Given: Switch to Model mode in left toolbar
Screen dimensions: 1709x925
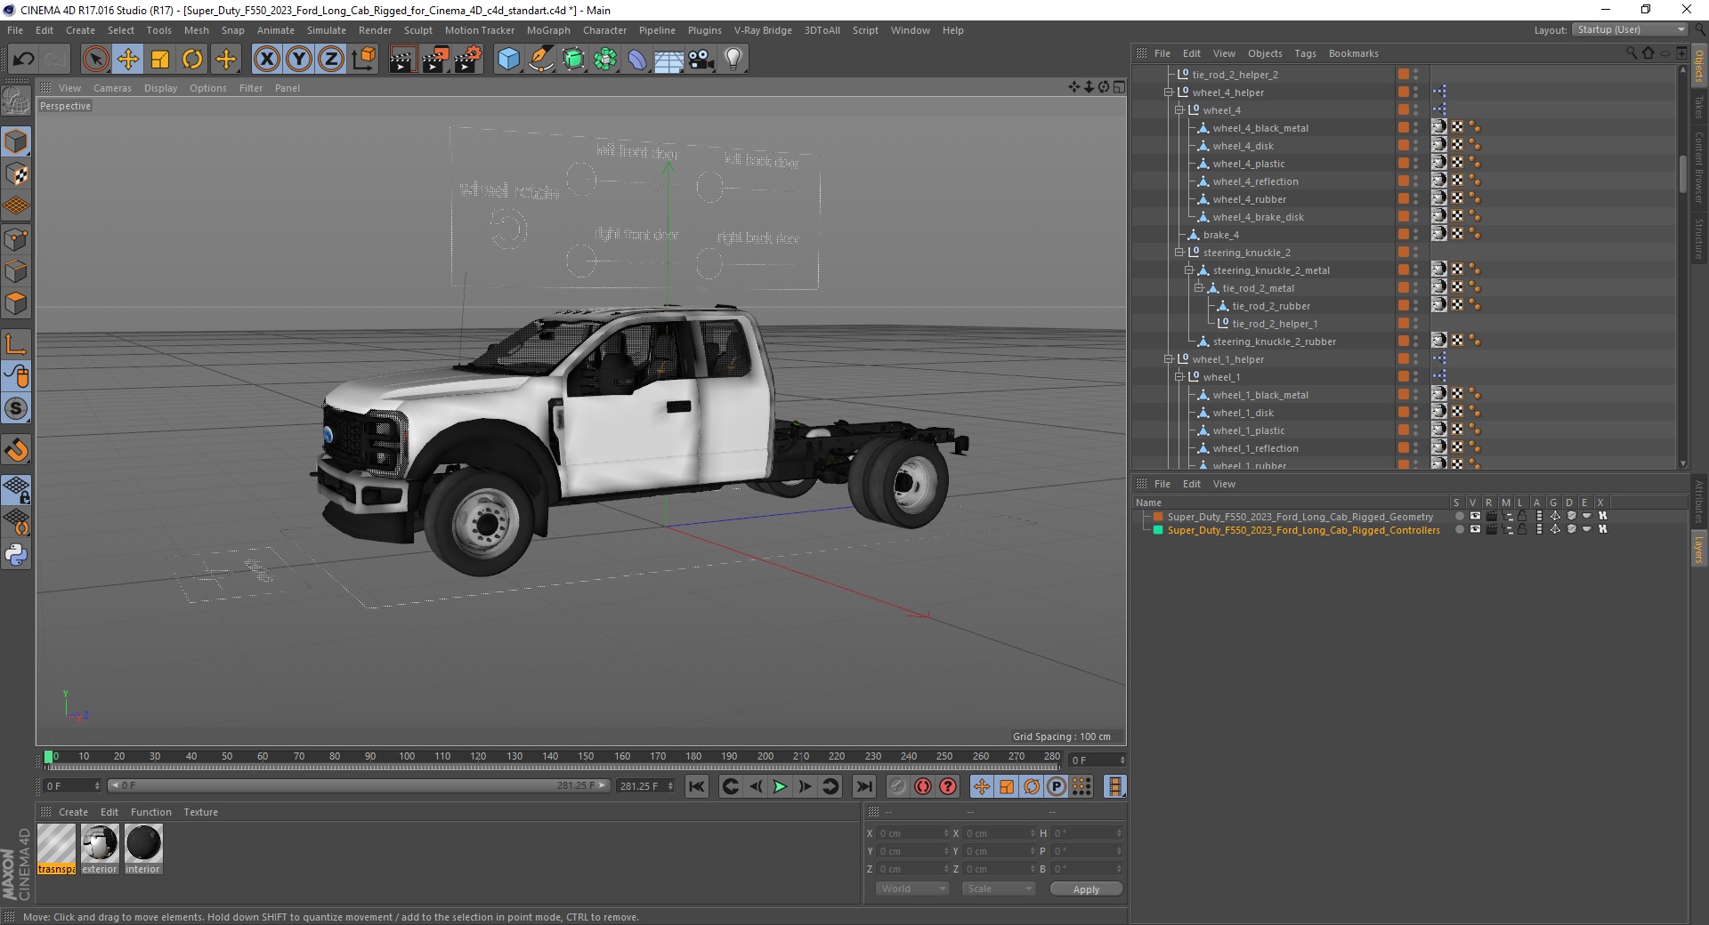Looking at the screenshot, I should click(16, 141).
